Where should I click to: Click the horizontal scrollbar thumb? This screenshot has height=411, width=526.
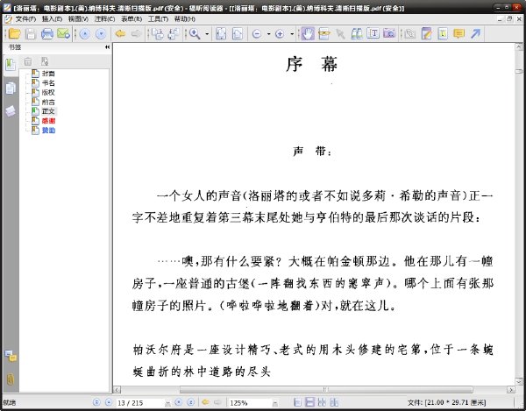pyautogui.click(x=326, y=390)
